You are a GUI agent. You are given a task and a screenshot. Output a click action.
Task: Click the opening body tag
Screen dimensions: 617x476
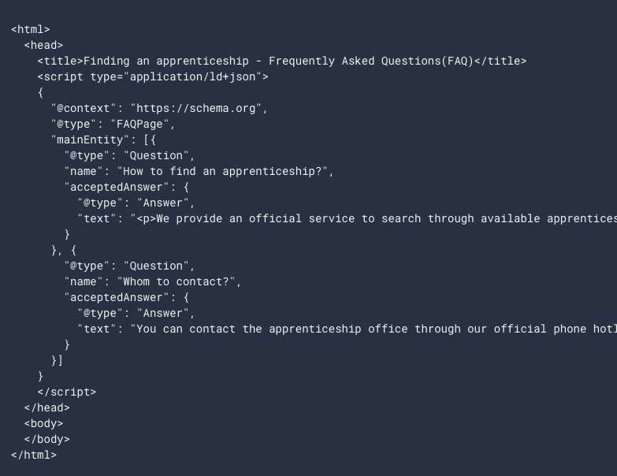(x=43, y=424)
